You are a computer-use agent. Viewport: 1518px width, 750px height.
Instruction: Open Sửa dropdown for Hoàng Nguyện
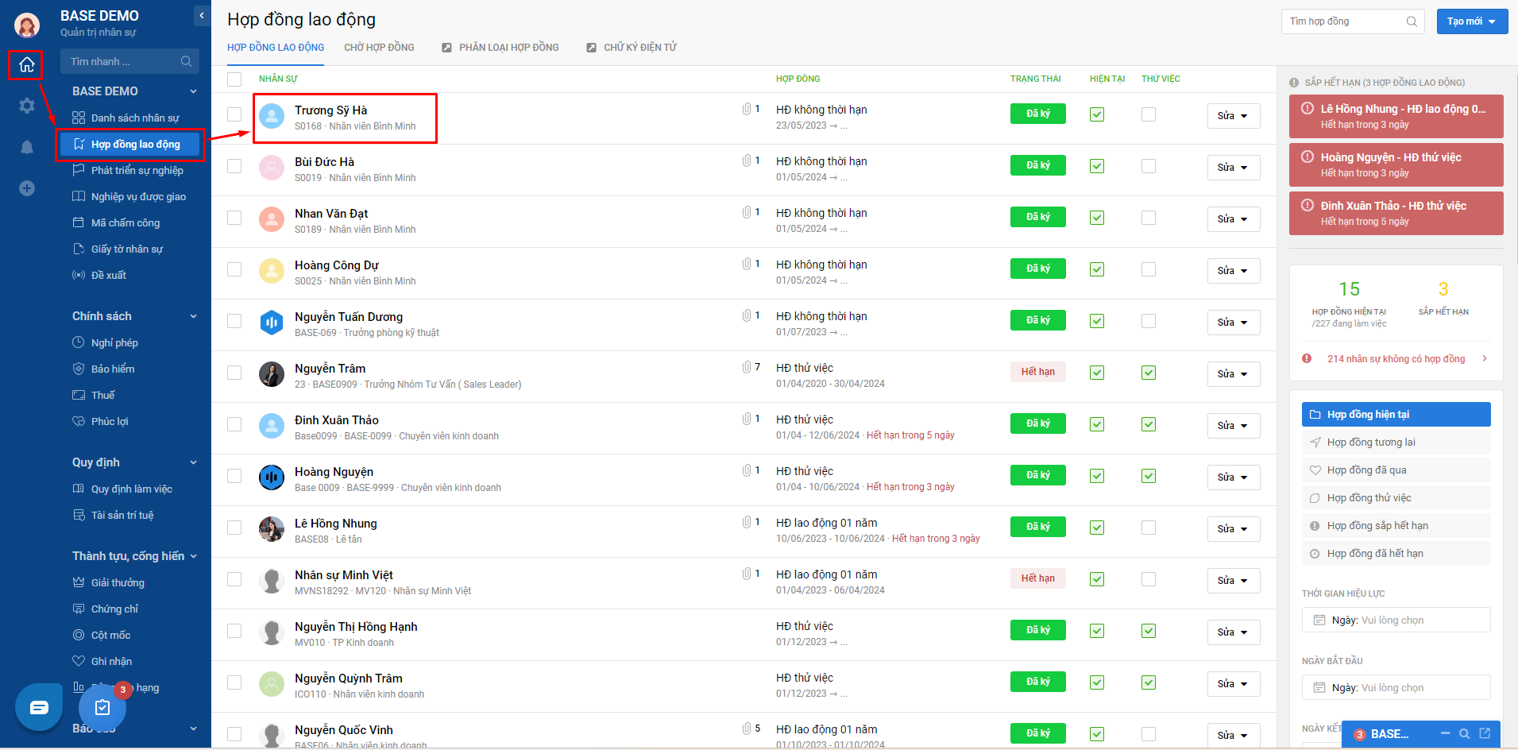coord(1234,477)
